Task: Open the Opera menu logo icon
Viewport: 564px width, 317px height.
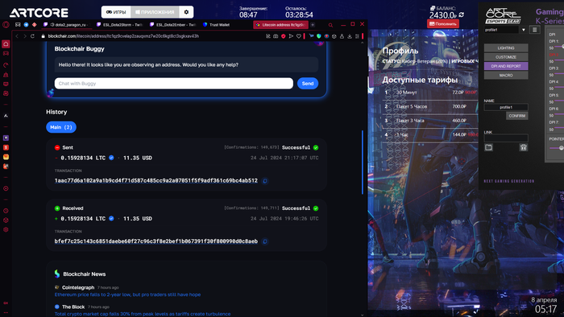Action: point(6,25)
